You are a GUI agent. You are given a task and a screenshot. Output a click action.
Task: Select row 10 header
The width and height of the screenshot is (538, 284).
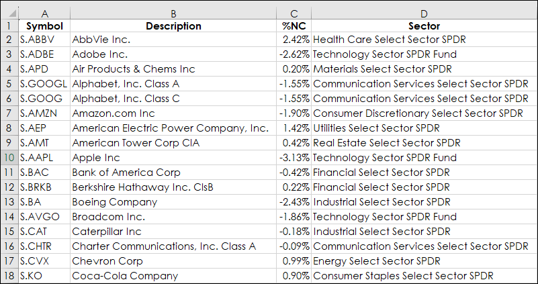(x=9, y=158)
